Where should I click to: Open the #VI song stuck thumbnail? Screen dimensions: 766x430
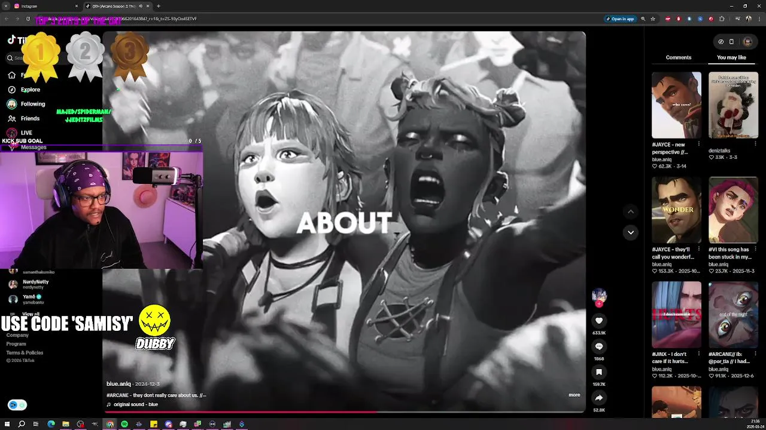pos(733,210)
